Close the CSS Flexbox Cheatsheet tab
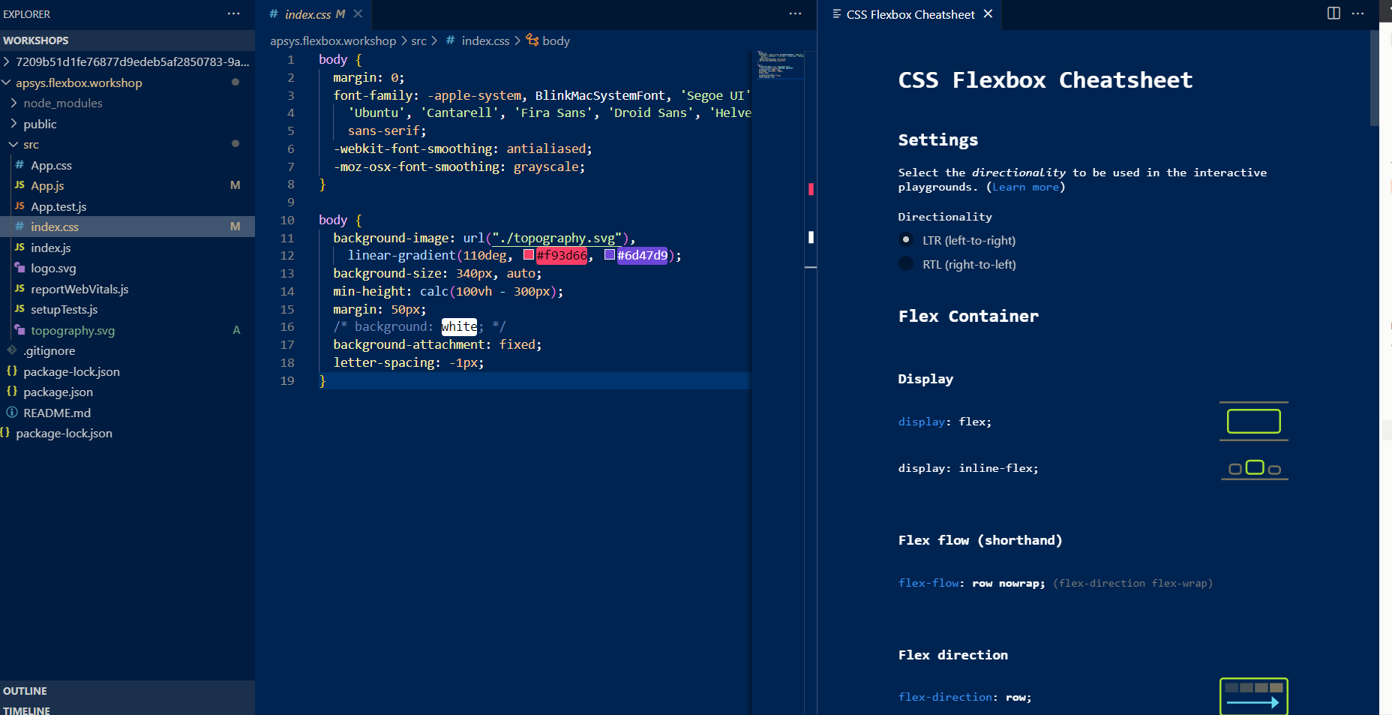The image size is (1392, 715). pos(988,14)
